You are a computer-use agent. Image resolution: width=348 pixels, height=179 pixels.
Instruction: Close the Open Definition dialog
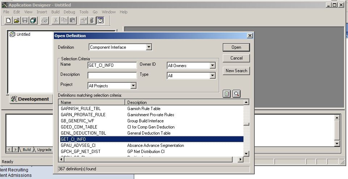point(250,36)
